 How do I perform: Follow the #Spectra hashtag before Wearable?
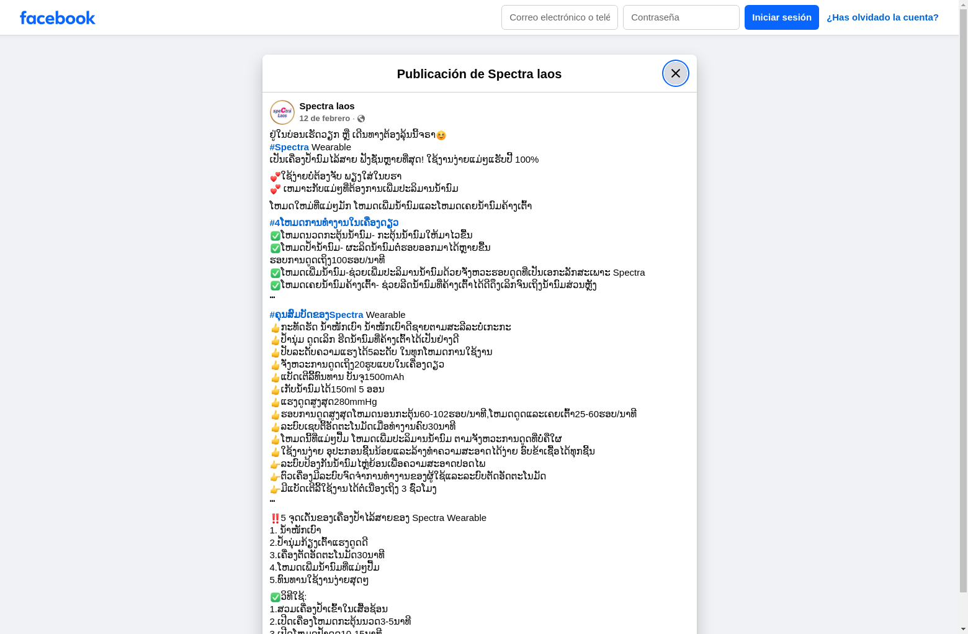pos(289,147)
